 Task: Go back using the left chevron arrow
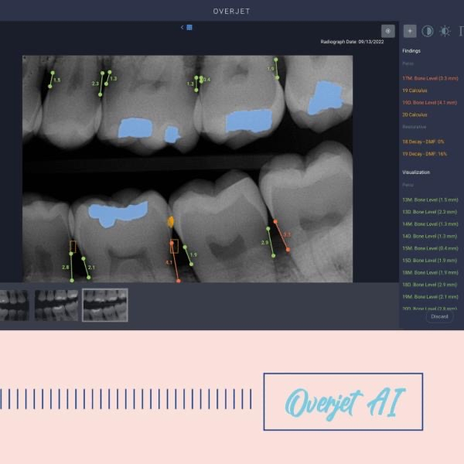pyautogui.click(x=182, y=27)
